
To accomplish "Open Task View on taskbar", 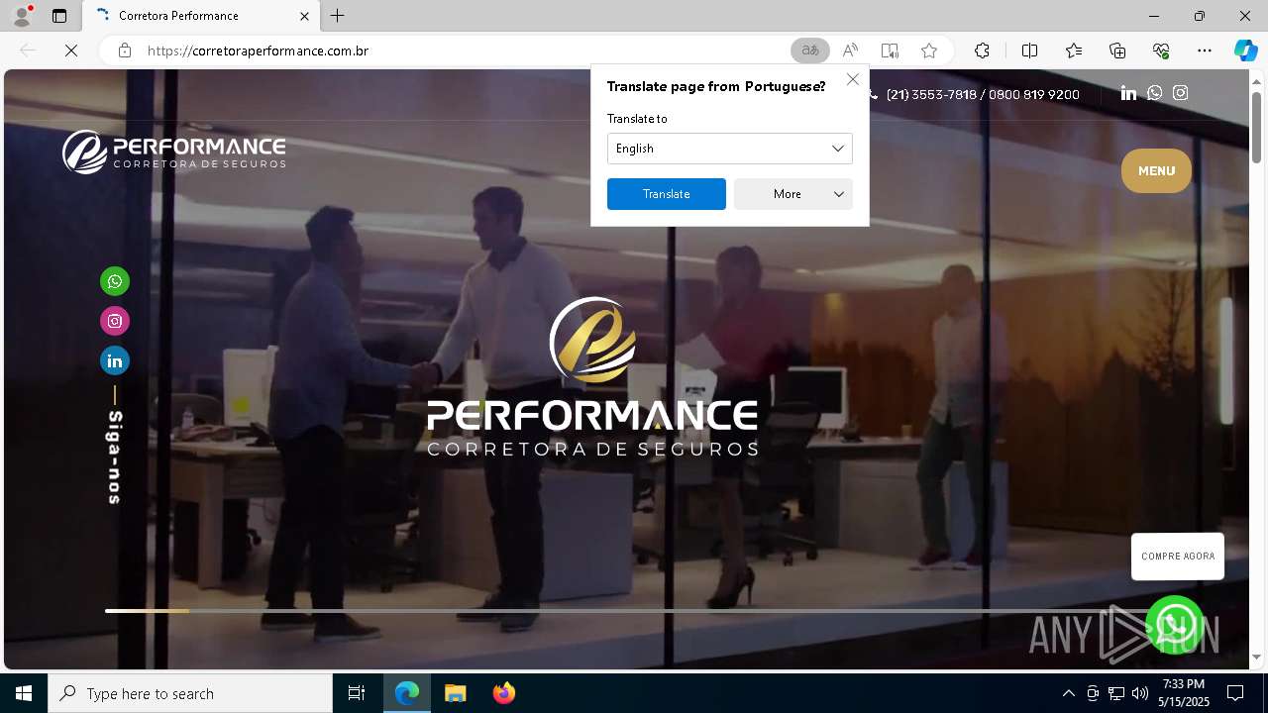I will [357, 693].
